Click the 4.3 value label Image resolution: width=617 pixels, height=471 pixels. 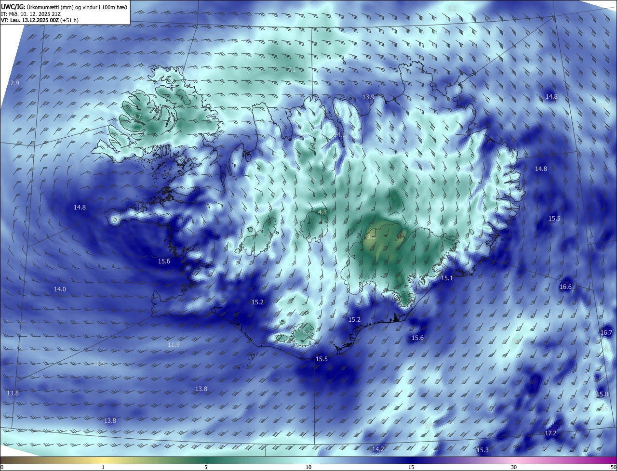[322, 212]
